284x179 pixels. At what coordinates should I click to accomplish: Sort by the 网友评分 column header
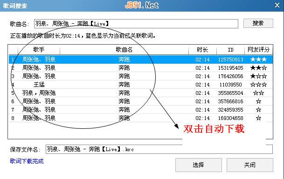258,49
